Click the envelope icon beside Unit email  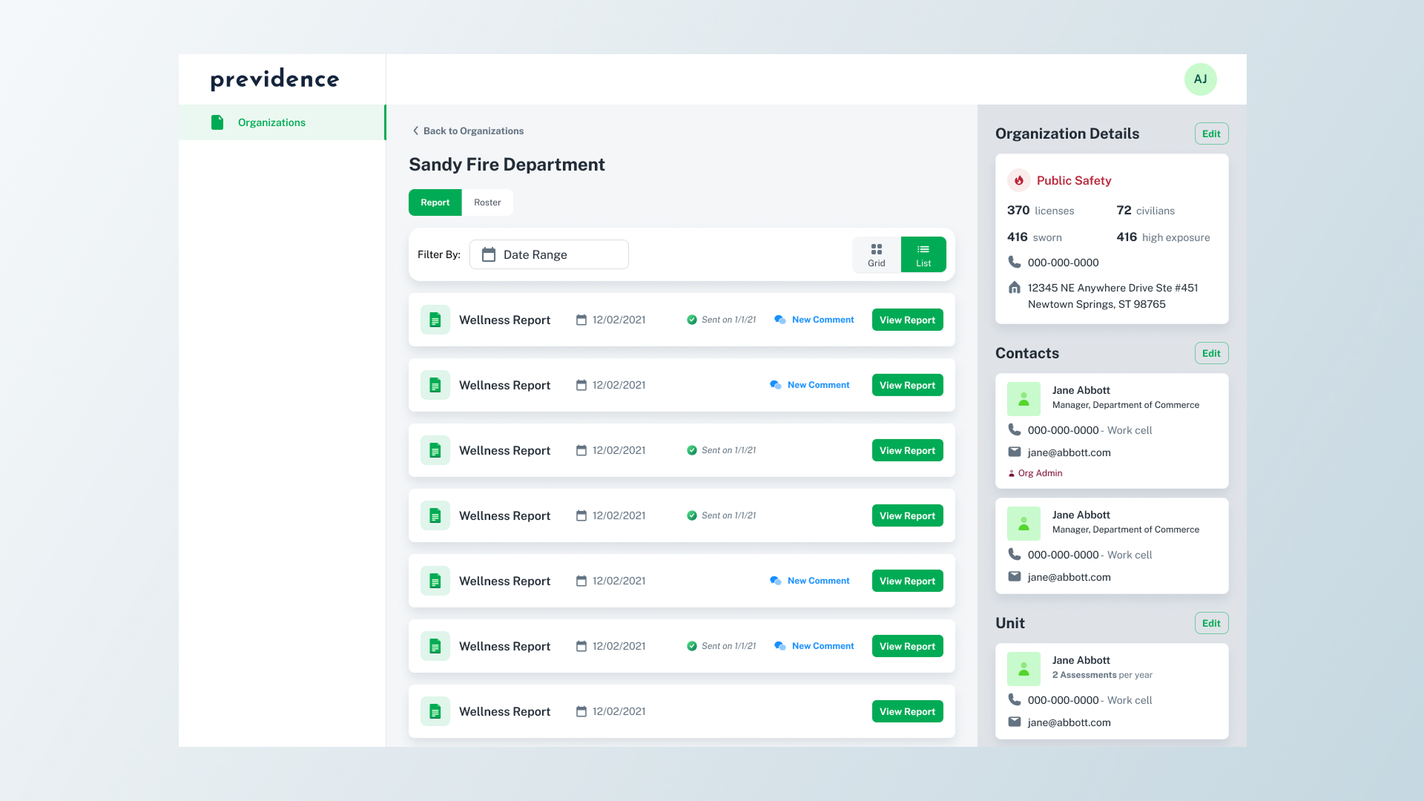(x=1014, y=722)
